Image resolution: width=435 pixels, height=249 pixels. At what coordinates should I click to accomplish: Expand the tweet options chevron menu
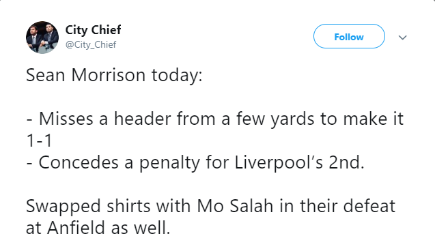[402, 38]
